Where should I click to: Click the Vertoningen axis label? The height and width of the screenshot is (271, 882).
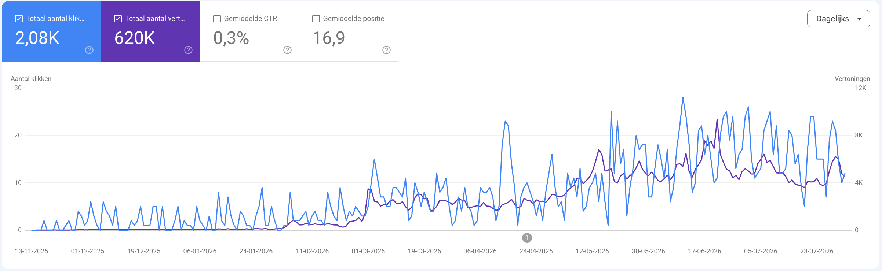[x=852, y=79]
